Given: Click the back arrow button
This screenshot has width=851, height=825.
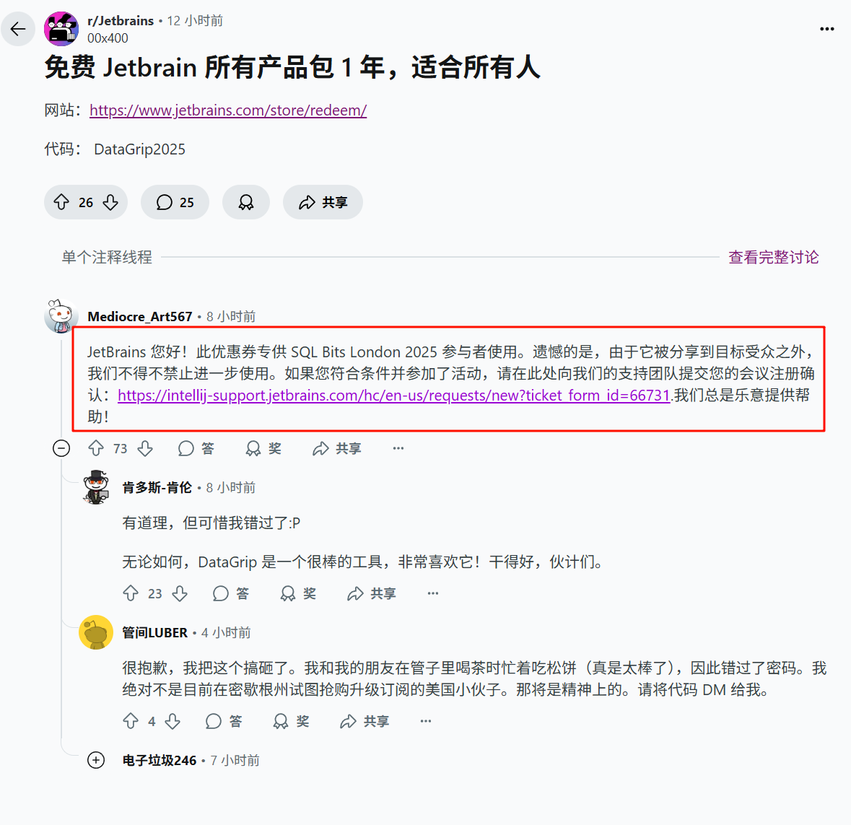Looking at the screenshot, I should pos(18,29).
